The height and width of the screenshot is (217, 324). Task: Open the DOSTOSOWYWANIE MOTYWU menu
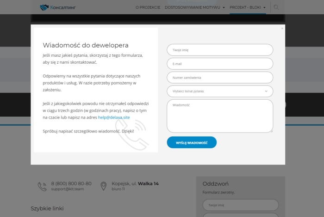192,7
